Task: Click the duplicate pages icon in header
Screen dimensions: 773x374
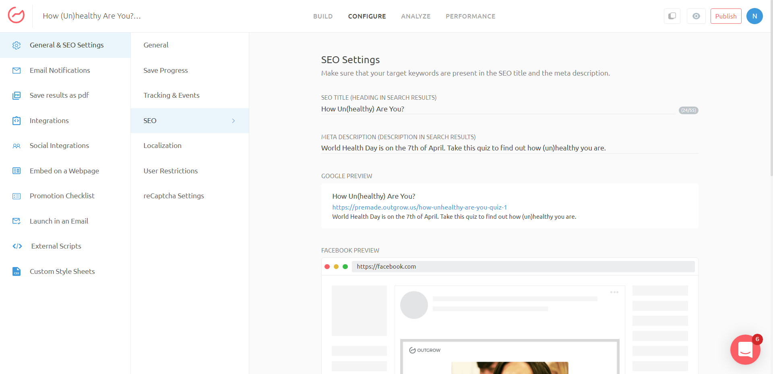Action: [x=672, y=16]
